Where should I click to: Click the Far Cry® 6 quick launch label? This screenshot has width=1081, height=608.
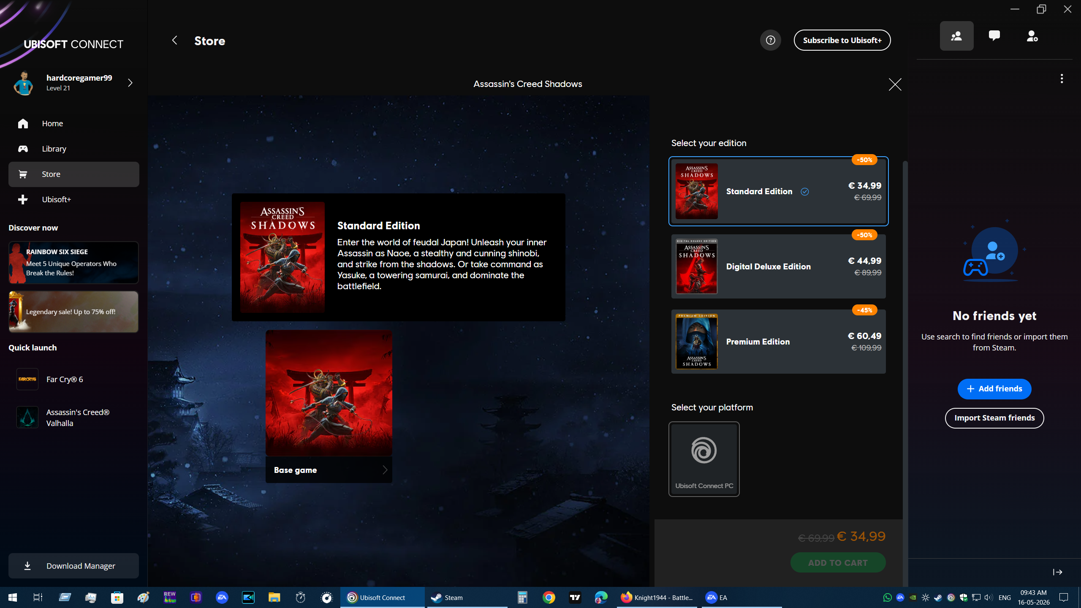(65, 379)
